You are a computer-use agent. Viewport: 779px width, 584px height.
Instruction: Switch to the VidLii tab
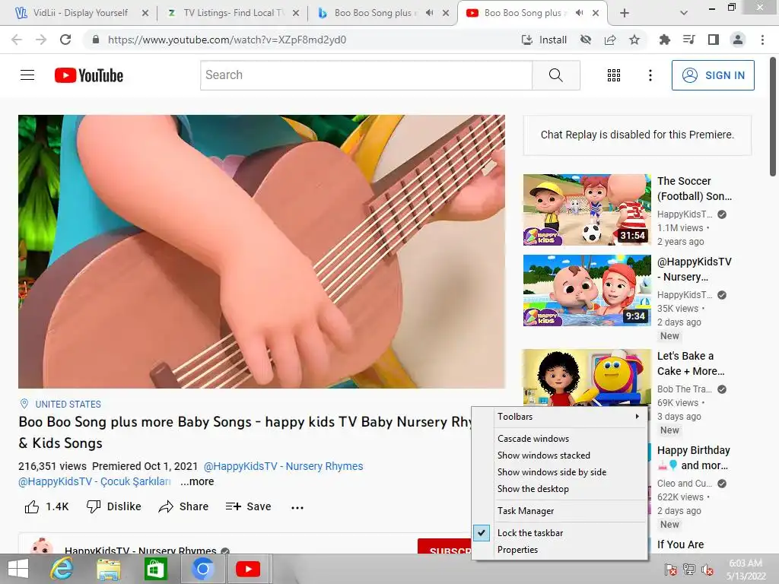coord(79,13)
